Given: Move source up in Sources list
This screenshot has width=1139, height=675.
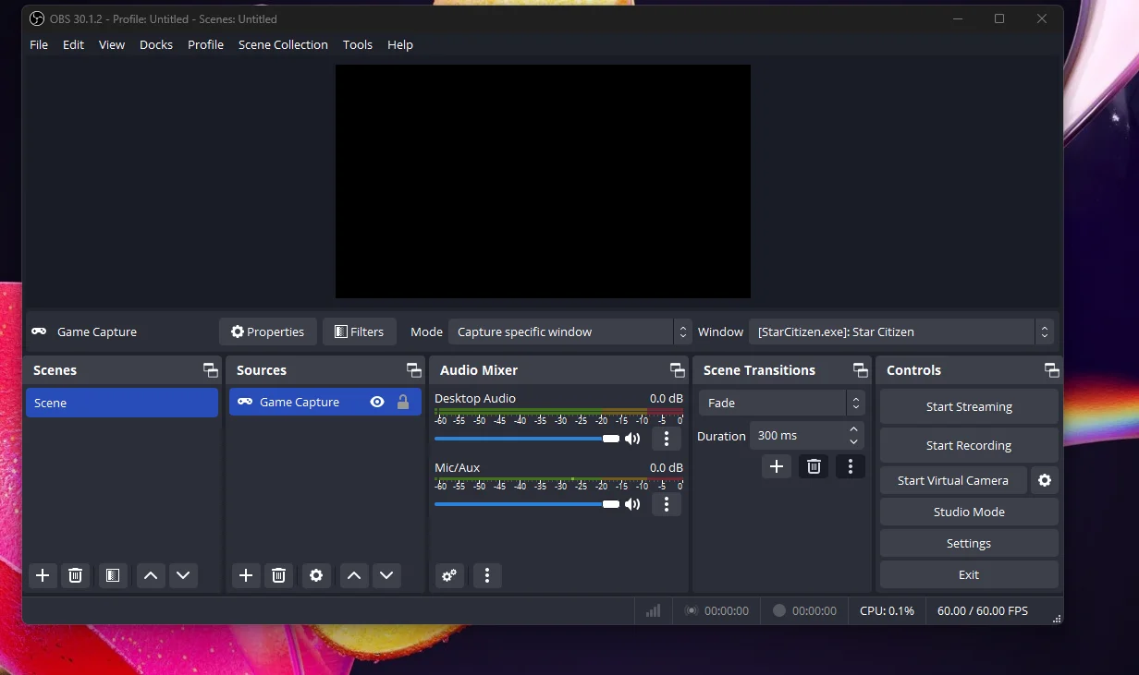Looking at the screenshot, I should point(354,575).
